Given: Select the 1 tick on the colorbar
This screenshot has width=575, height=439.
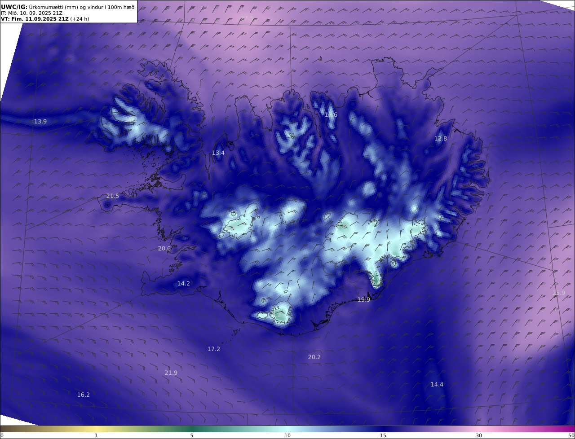Looking at the screenshot, I should pyautogui.click(x=96, y=435).
